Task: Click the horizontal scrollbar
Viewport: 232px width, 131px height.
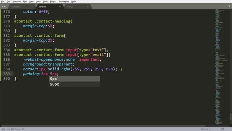Action: (103, 126)
